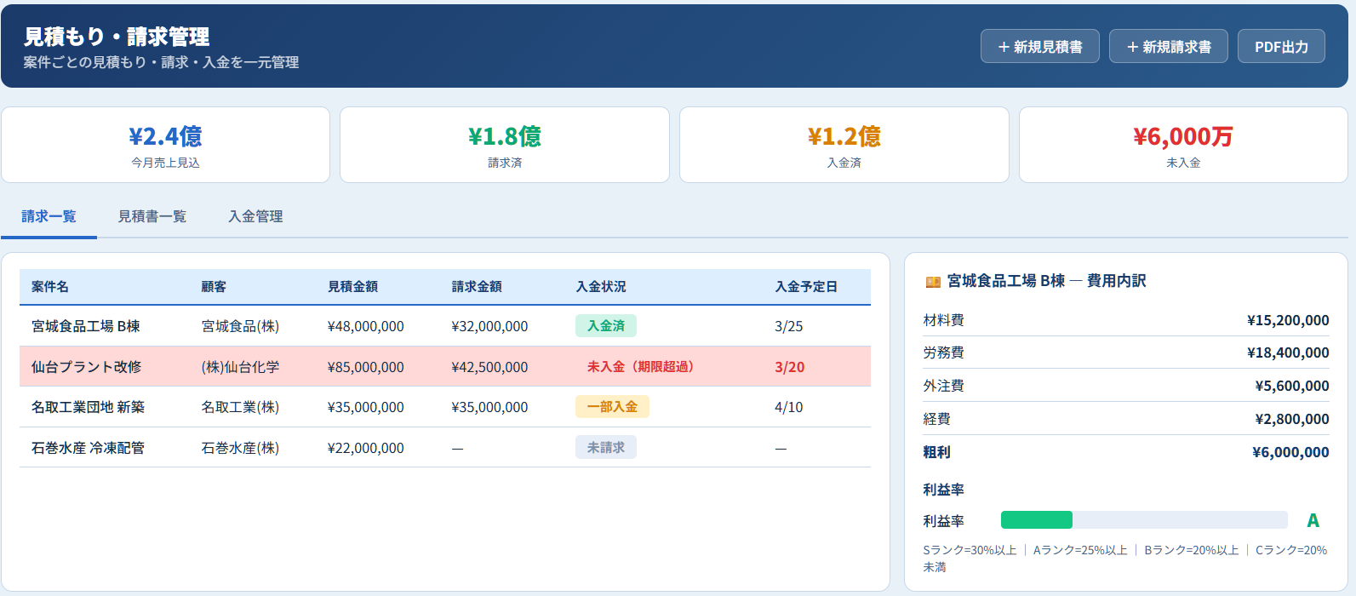Click the 入金済 status badge

click(x=605, y=326)
